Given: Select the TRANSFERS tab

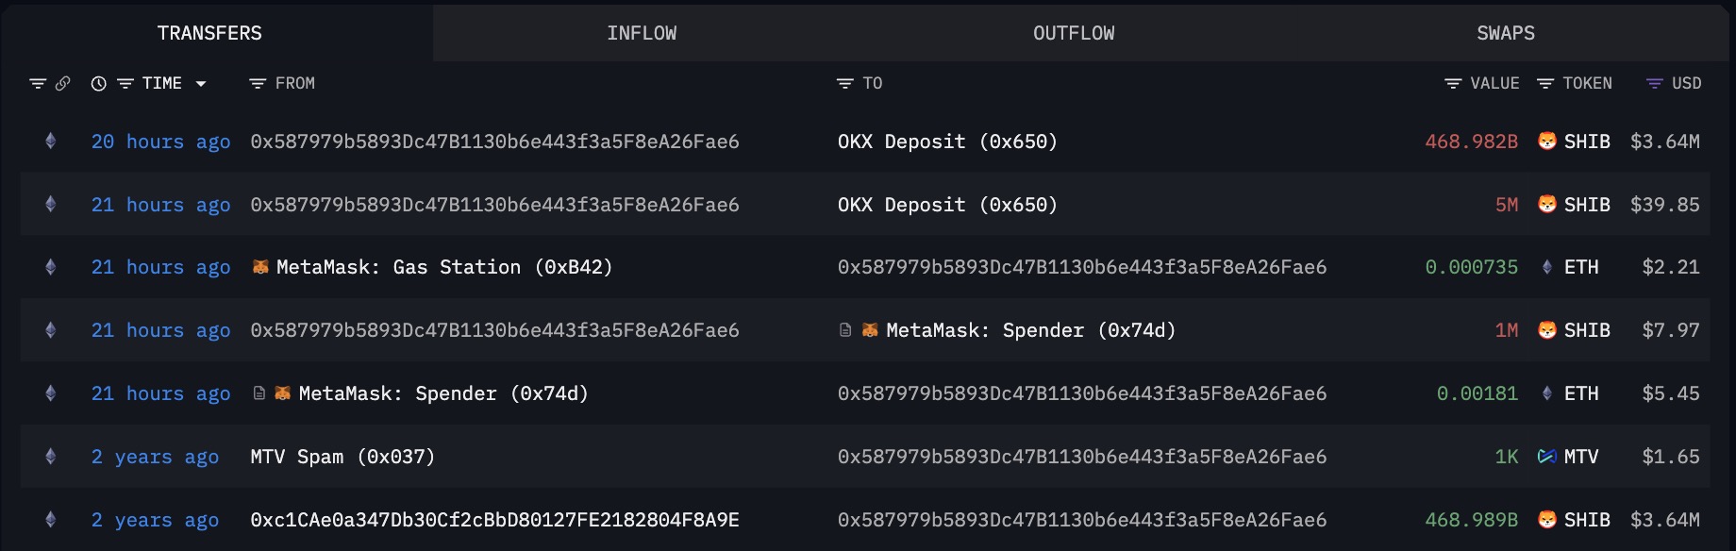Looking at the screenshot, I should point(209,33).
